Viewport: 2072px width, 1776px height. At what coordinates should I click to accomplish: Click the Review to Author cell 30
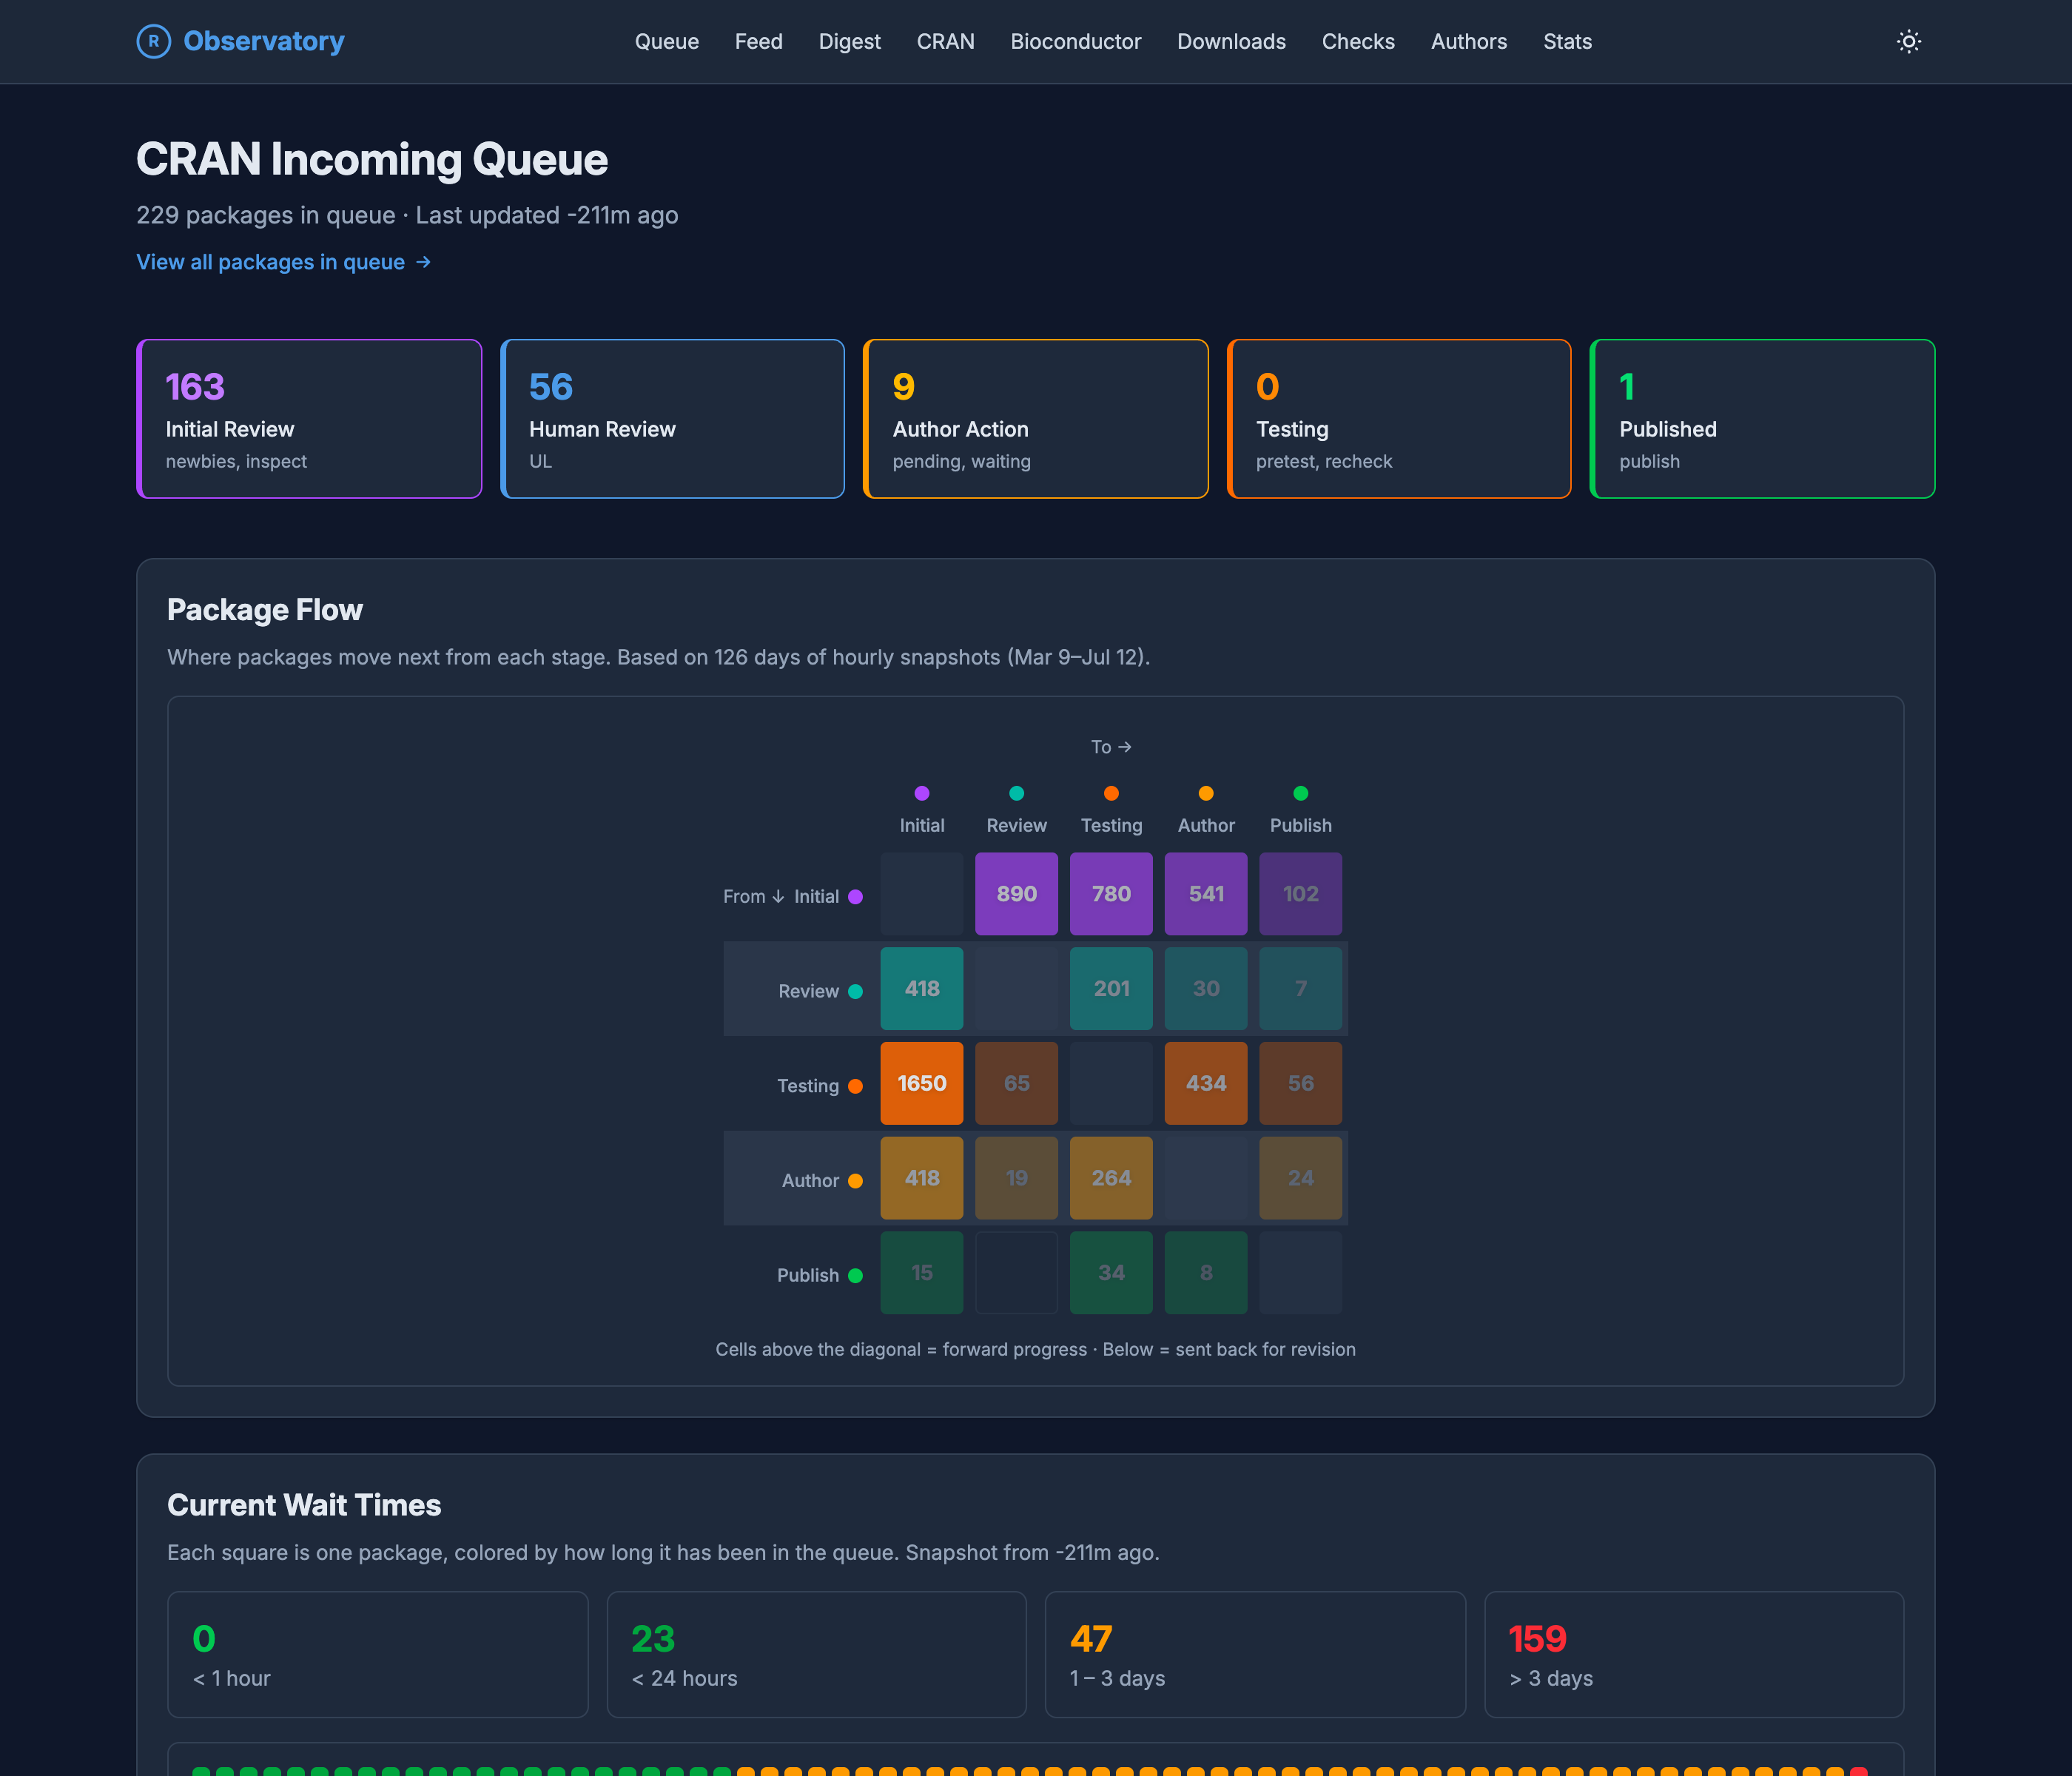[1206, 988]
